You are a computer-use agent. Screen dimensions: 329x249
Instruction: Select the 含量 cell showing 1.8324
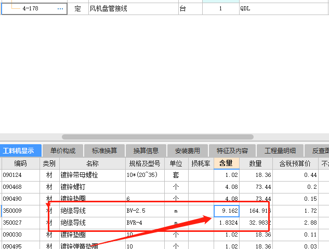coord(227,223)
